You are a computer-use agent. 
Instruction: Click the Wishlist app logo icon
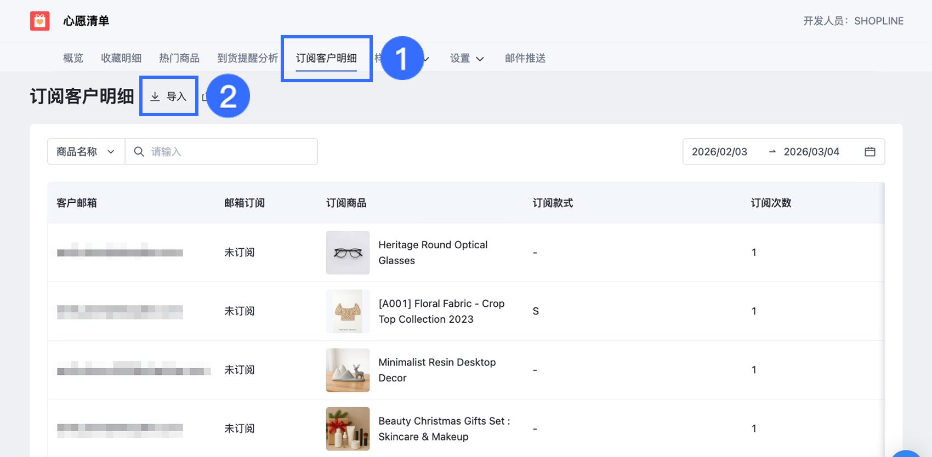click(x=39, y=21)
